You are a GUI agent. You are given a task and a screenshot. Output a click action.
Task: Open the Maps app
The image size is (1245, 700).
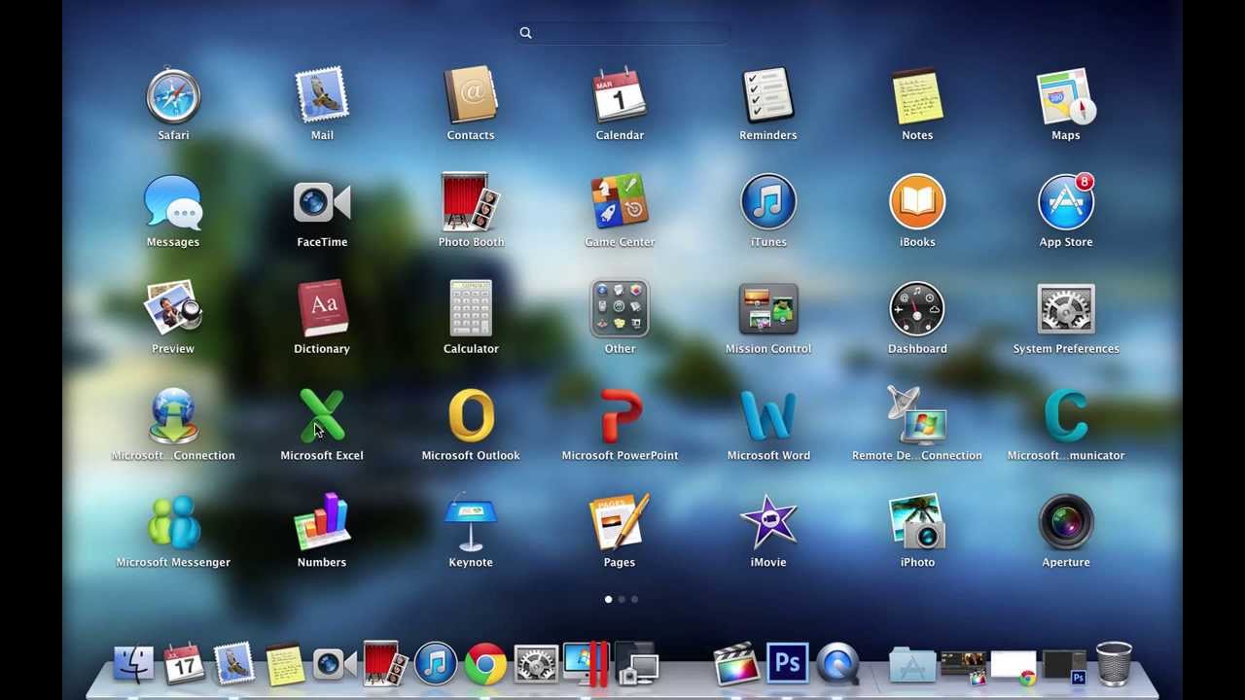coord(1066,96)
